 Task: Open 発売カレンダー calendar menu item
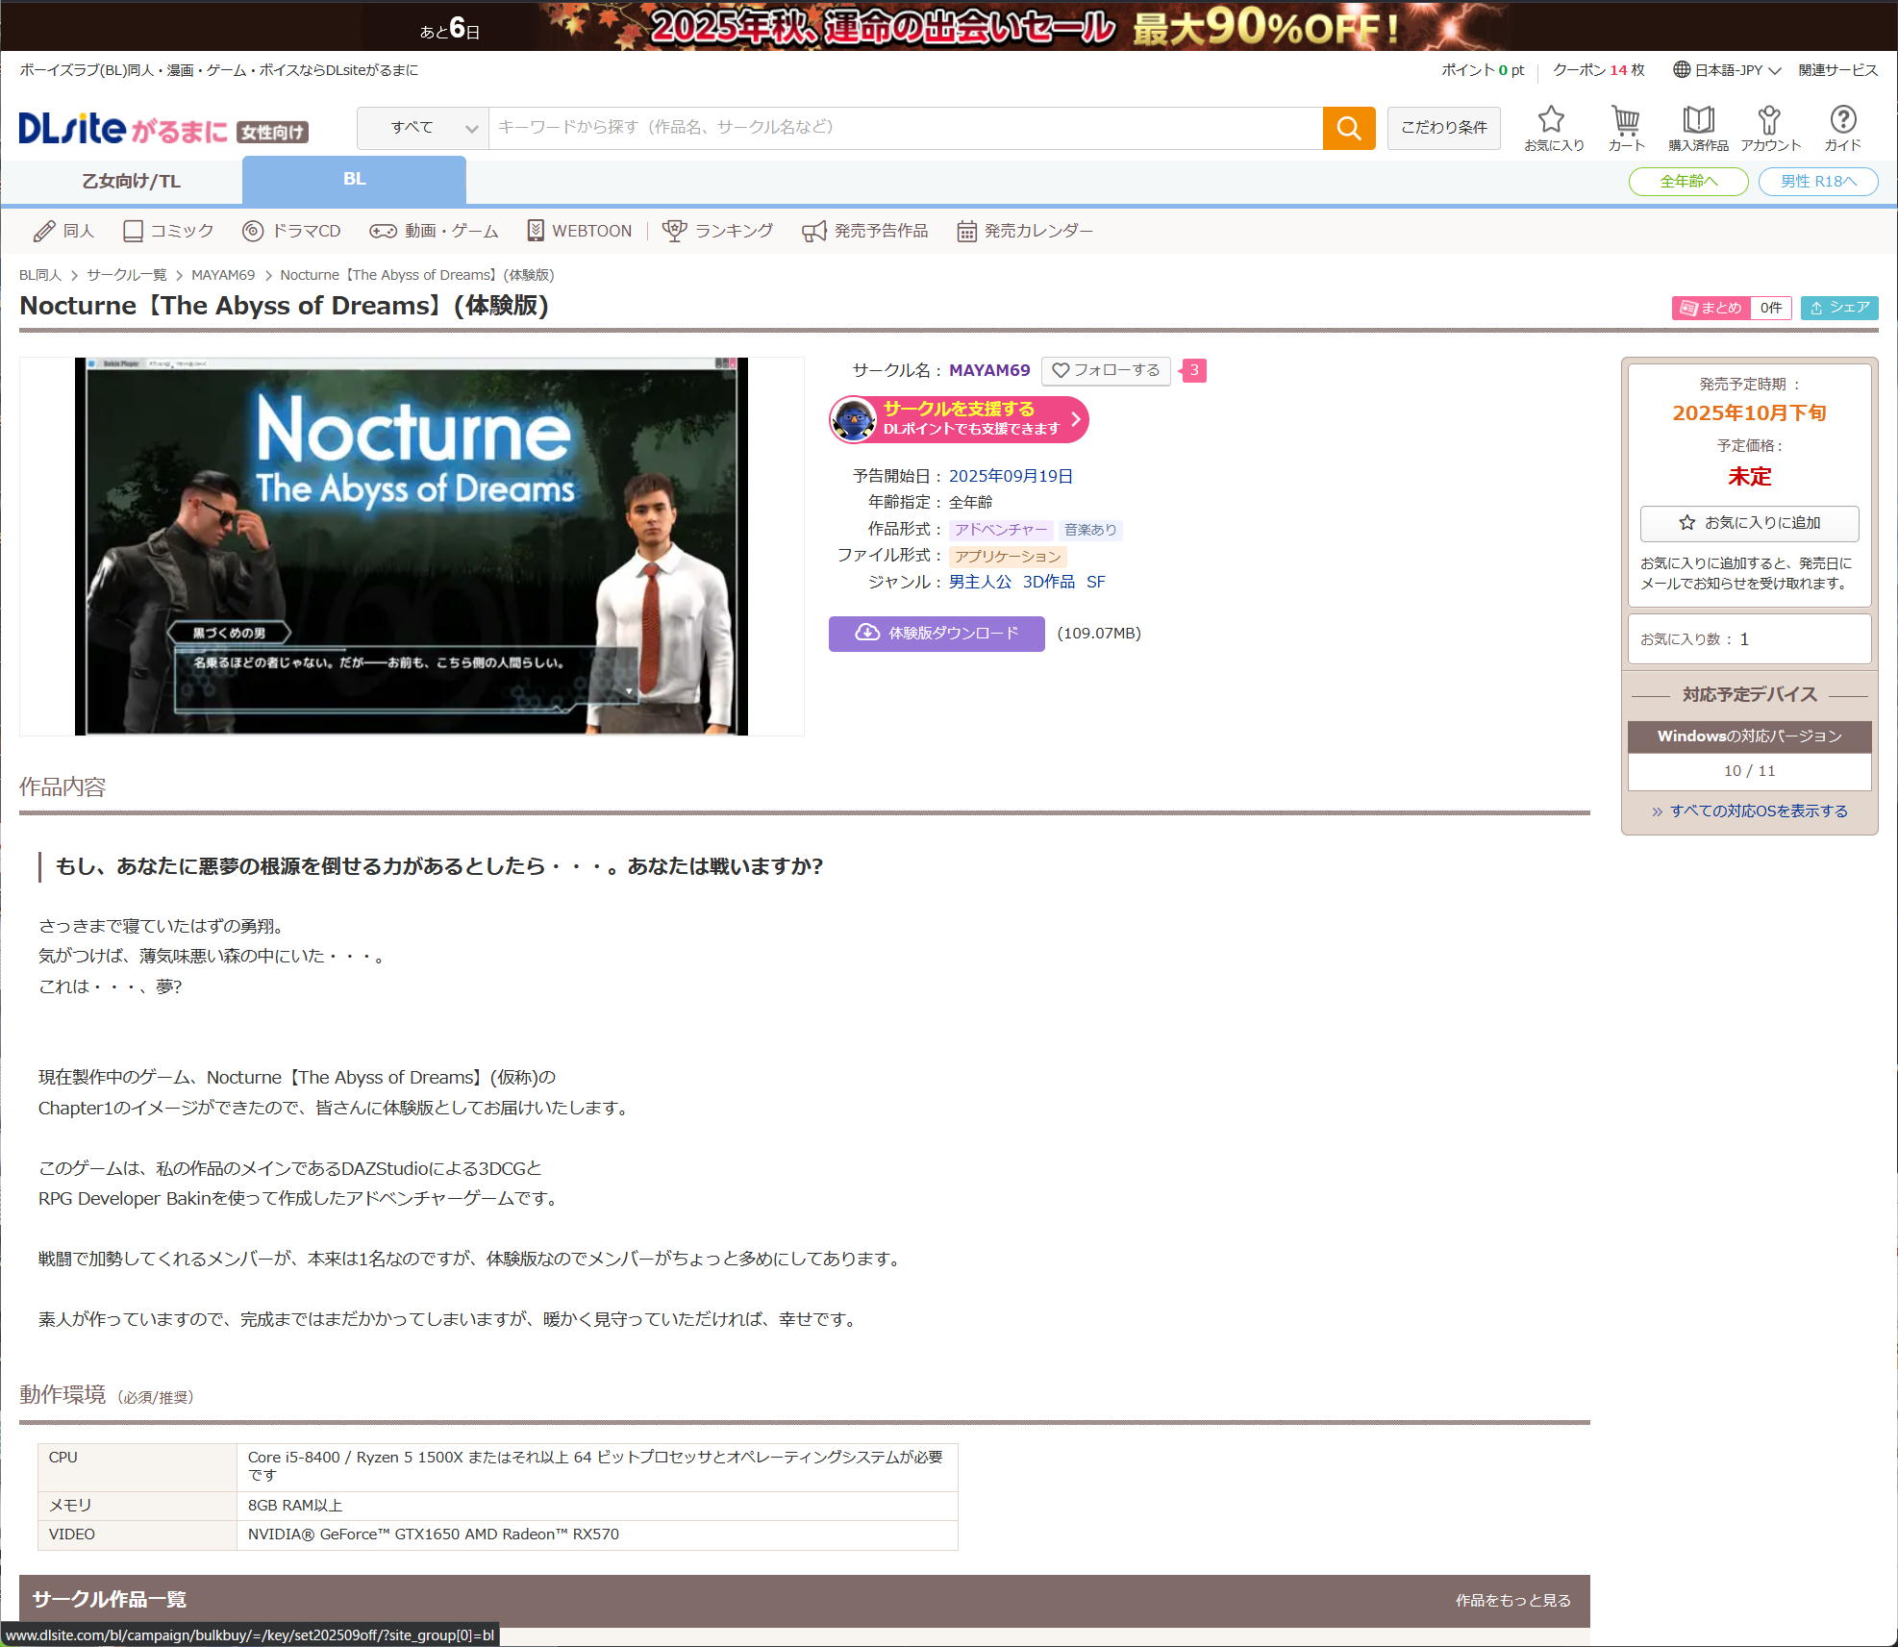coord(1025,231)
